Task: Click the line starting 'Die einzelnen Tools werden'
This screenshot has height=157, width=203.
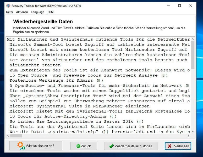Action: point(100,91)
